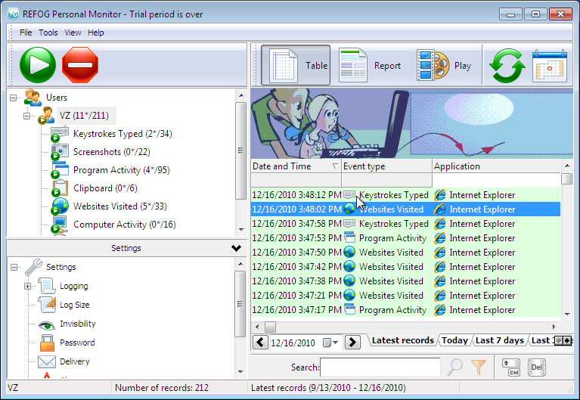Click the Del delete records button
The width and height of the screenshot is (580, 400).
pos(537,367)
